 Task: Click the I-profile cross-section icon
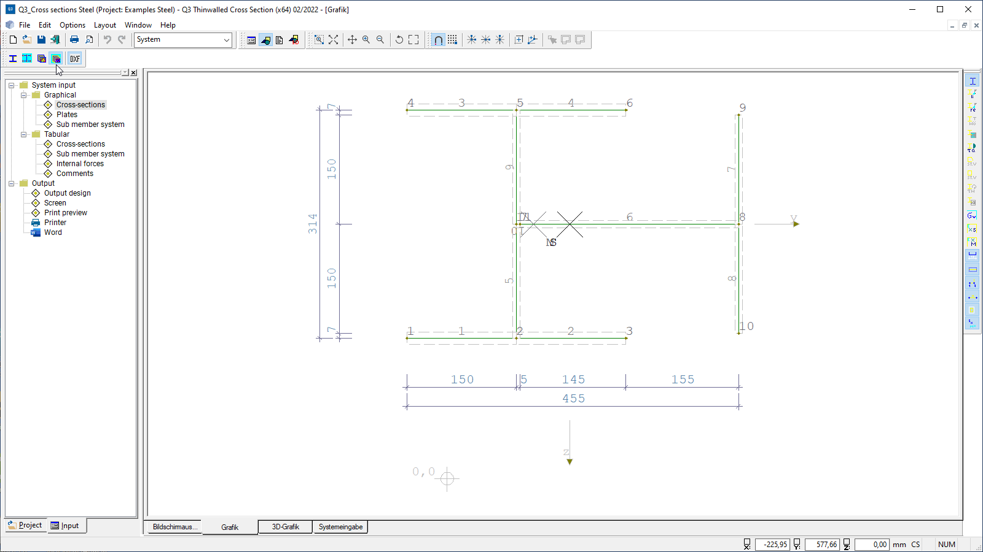click(13, 59)
